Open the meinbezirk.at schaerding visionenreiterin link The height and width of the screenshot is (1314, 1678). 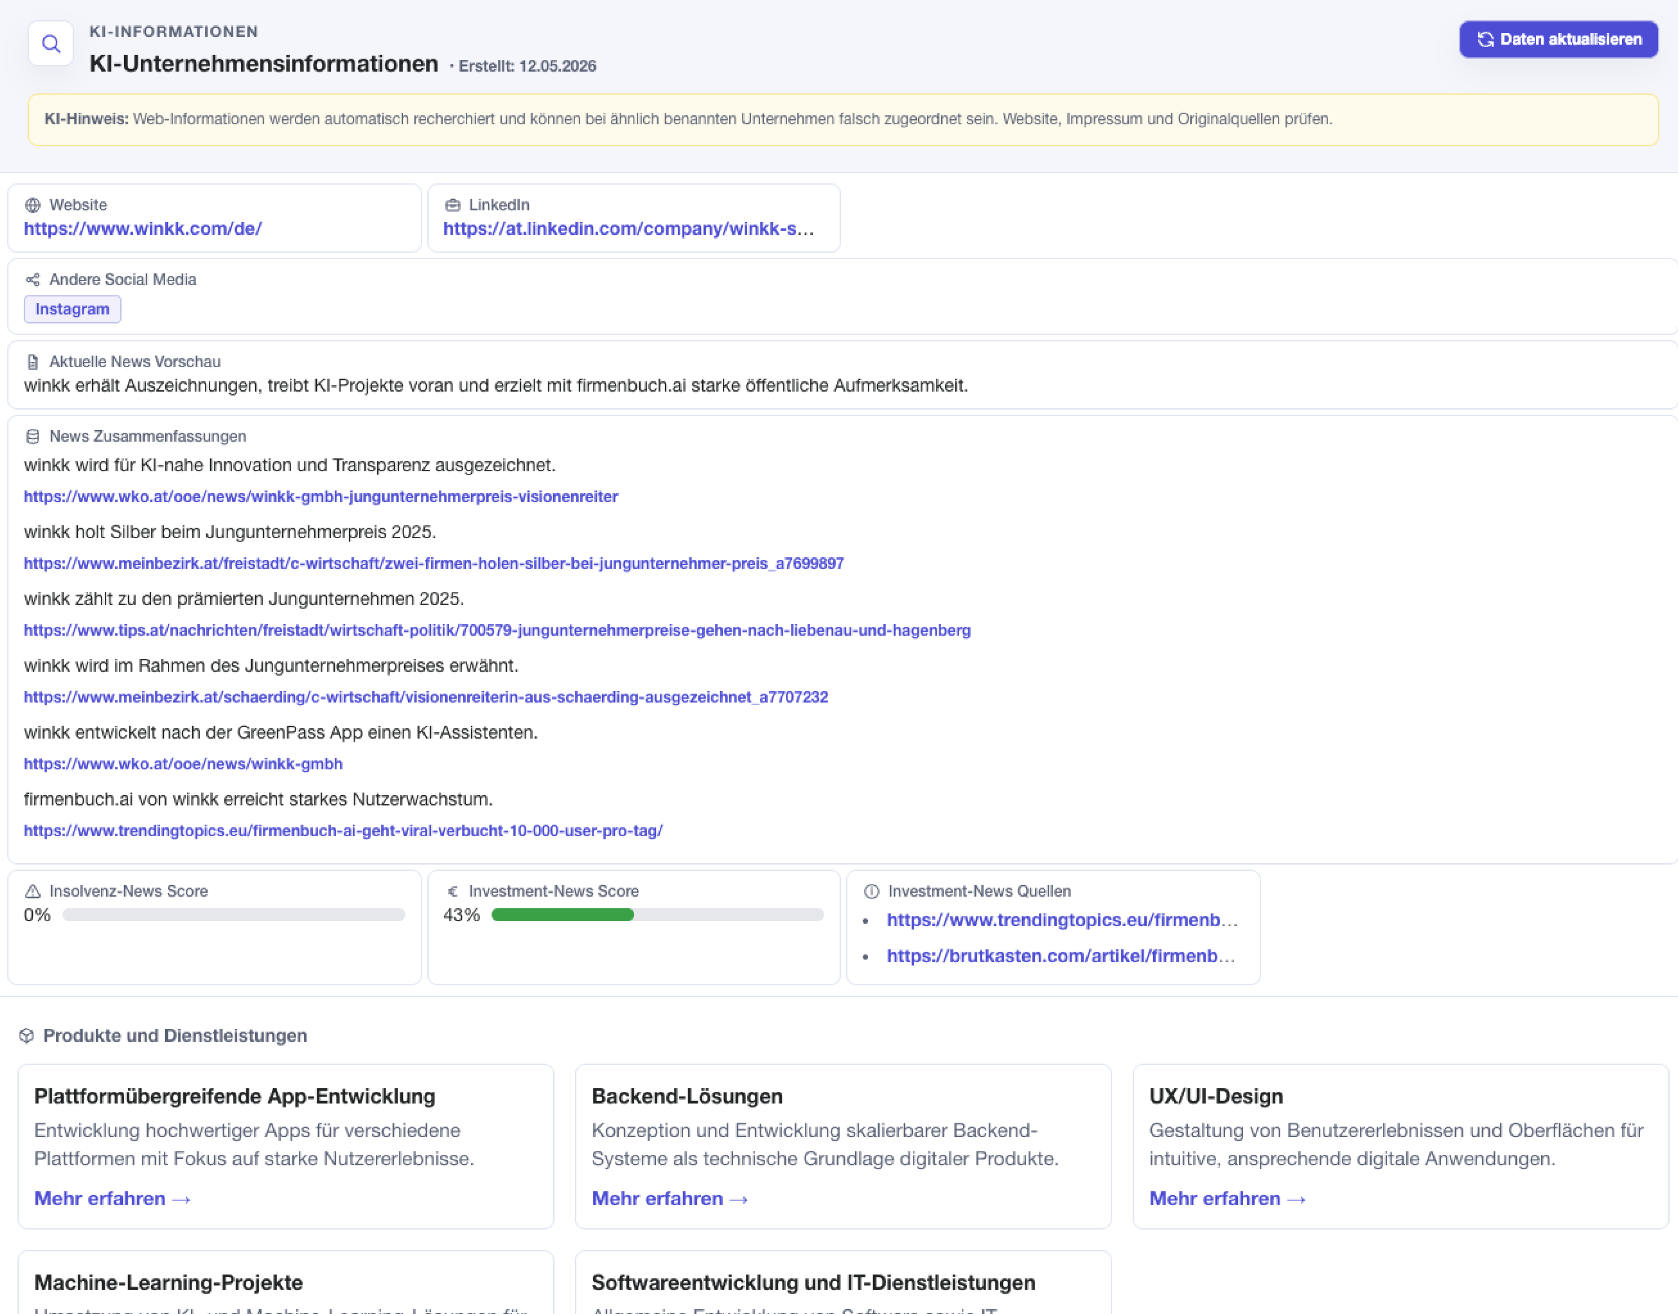[x=426, y=698]
